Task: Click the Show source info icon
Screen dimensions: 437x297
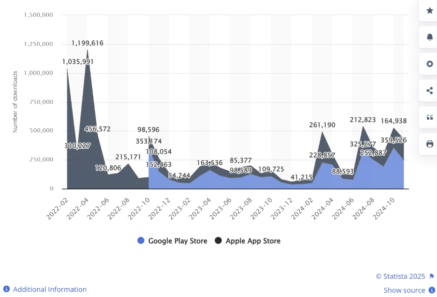Action: pos(432,290)
